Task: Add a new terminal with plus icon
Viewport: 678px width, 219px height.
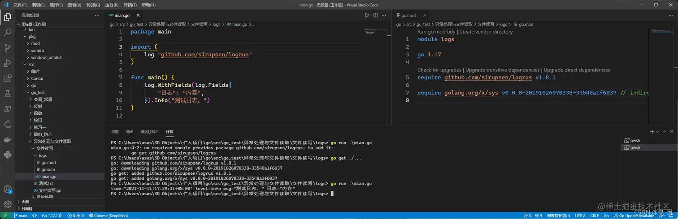Action: coord(652,132)
